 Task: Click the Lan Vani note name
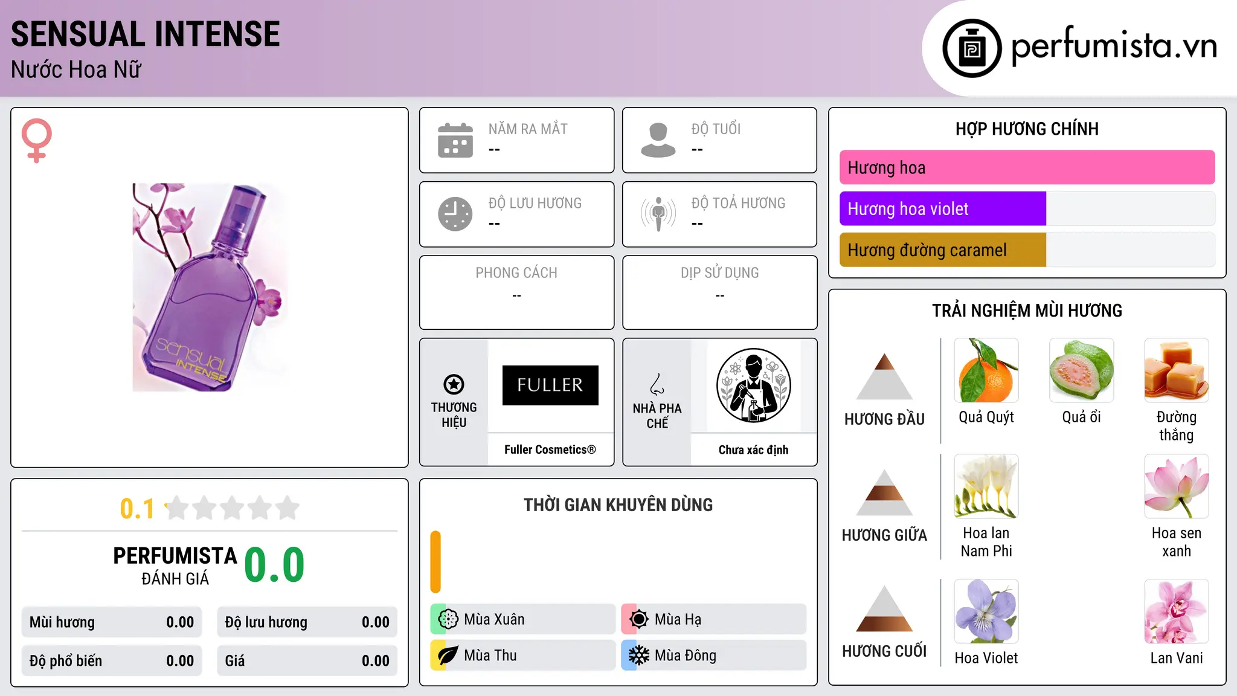pos(1177,658)
